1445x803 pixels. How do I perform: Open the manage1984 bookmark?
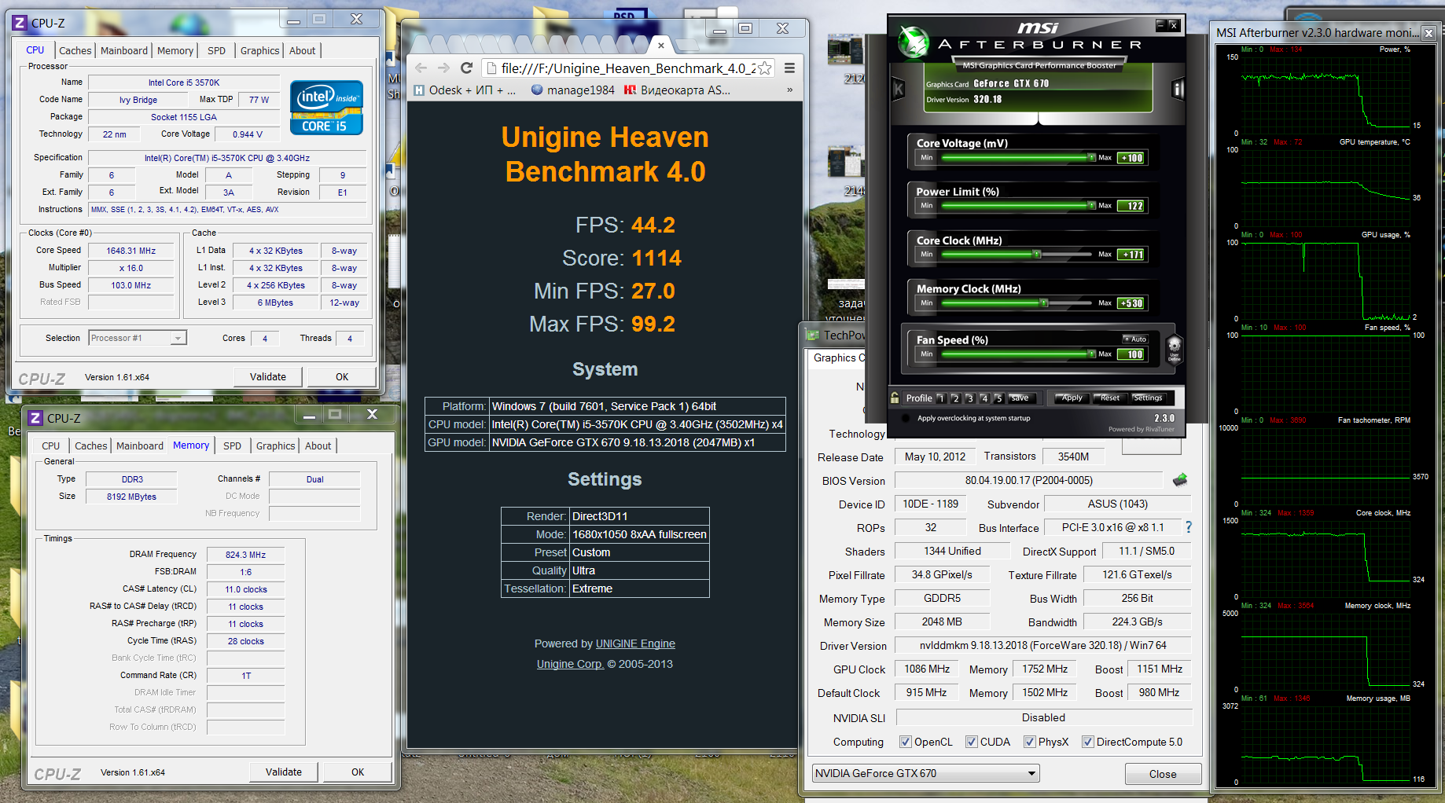573,90
